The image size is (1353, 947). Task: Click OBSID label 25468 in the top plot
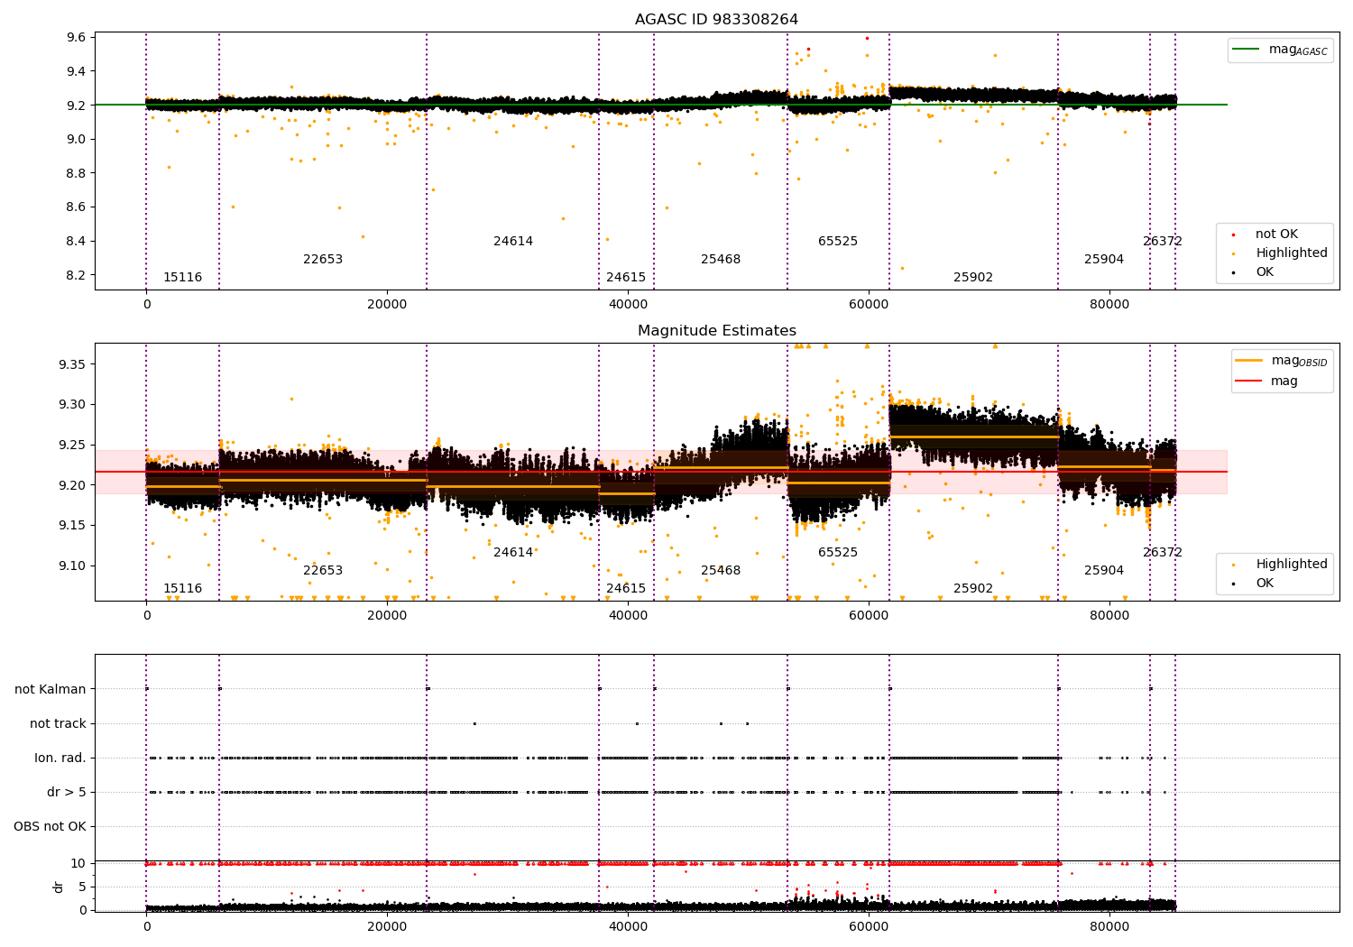point(721,260)
